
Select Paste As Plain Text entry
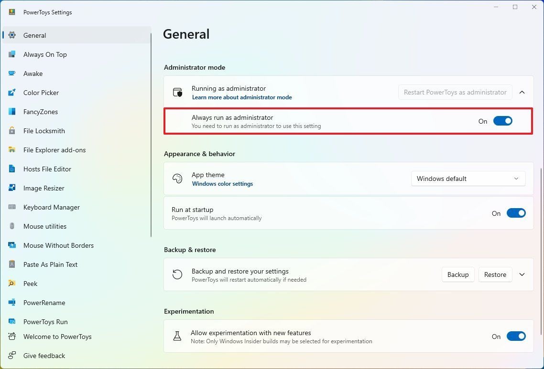[x=76, y=264]
